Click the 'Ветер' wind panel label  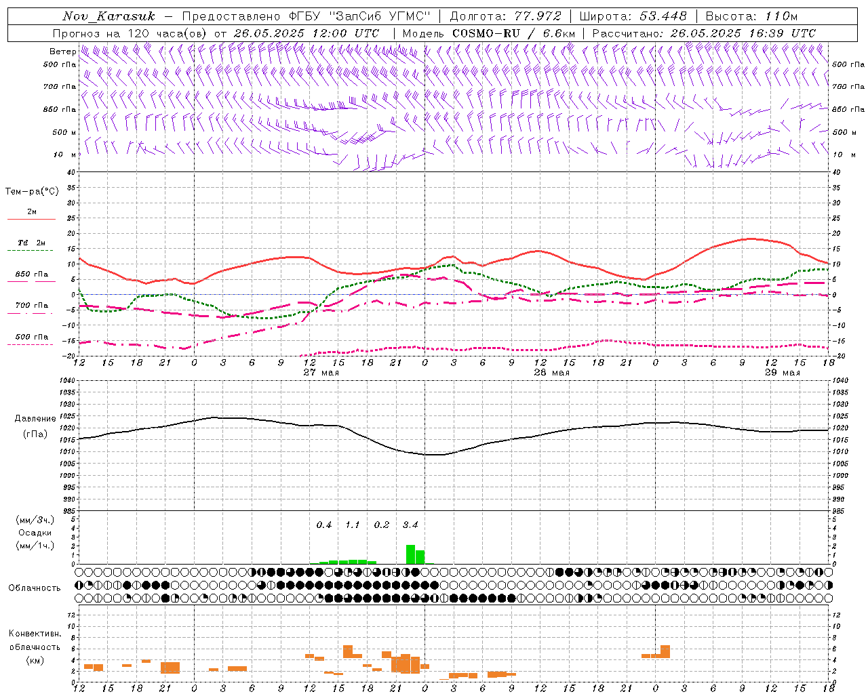(x=63, y=52)
